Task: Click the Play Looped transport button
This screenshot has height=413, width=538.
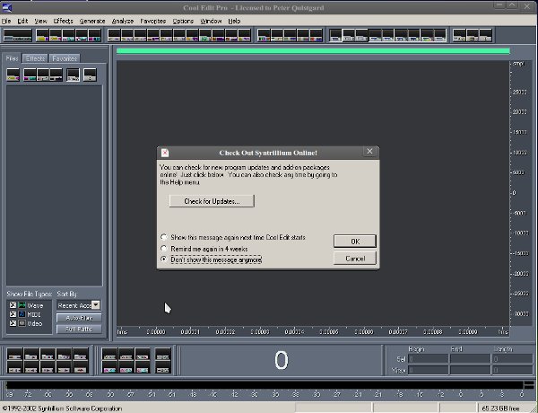Action: [x=81, y=355]
